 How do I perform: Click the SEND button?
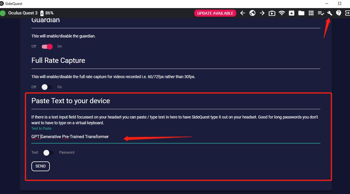pos(41,166)
